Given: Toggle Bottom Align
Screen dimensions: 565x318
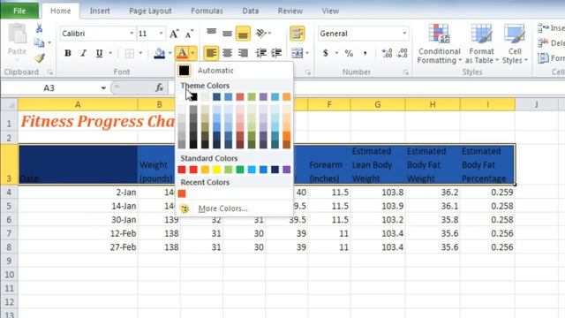Looking at the screenshot, I should (x=243, y=34).
